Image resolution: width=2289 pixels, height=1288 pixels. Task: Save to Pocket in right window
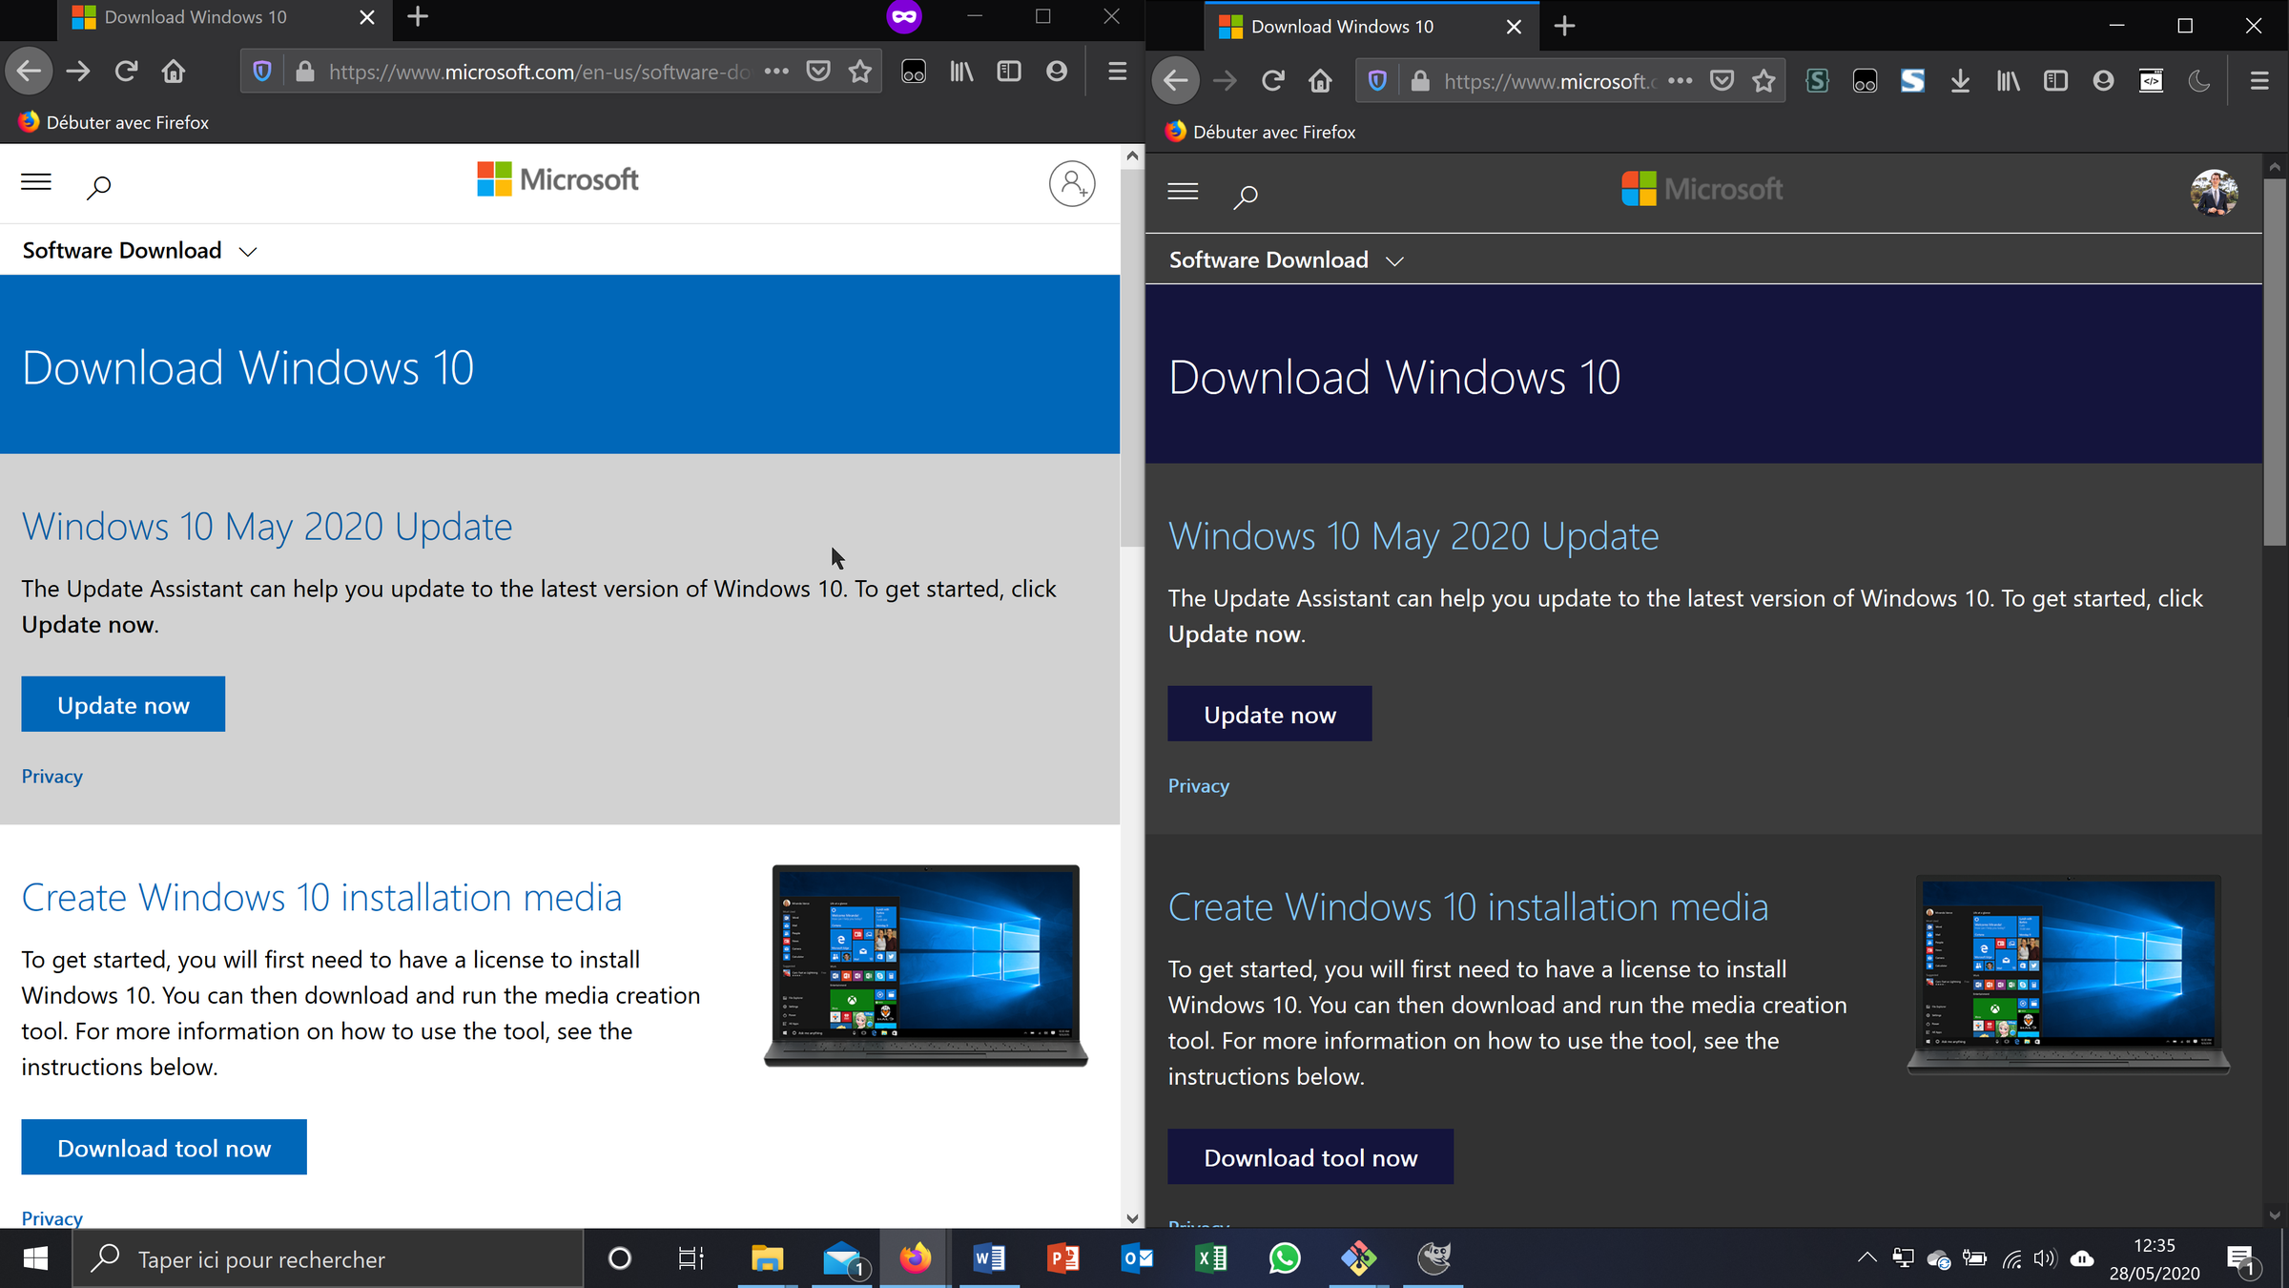1722,81
